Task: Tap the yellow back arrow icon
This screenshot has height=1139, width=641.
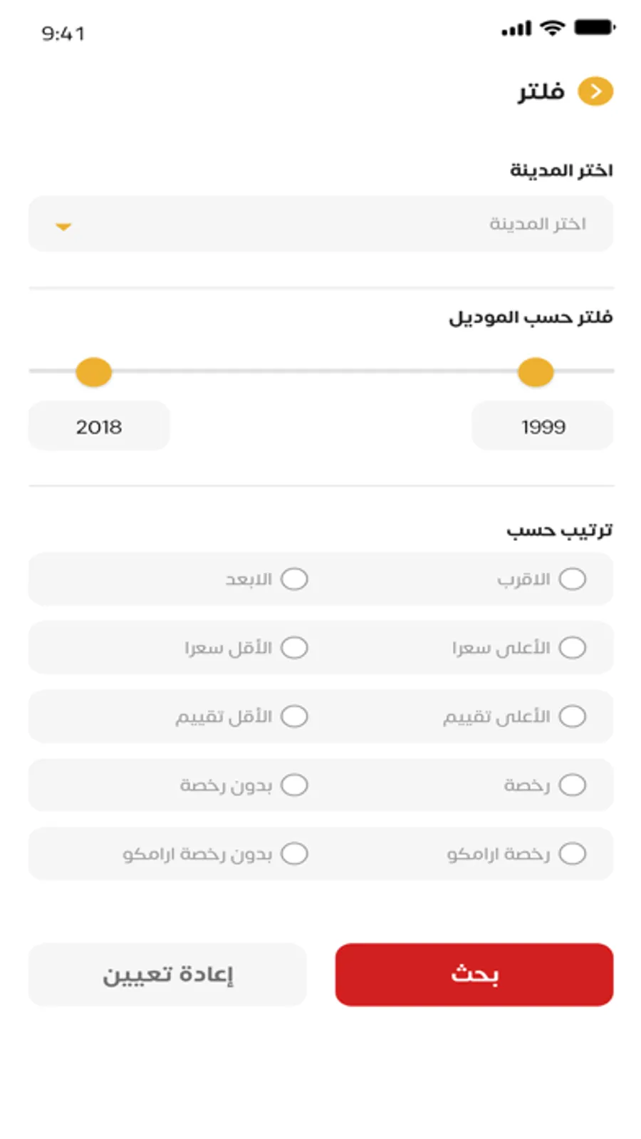Action: (x=595, y=91)
